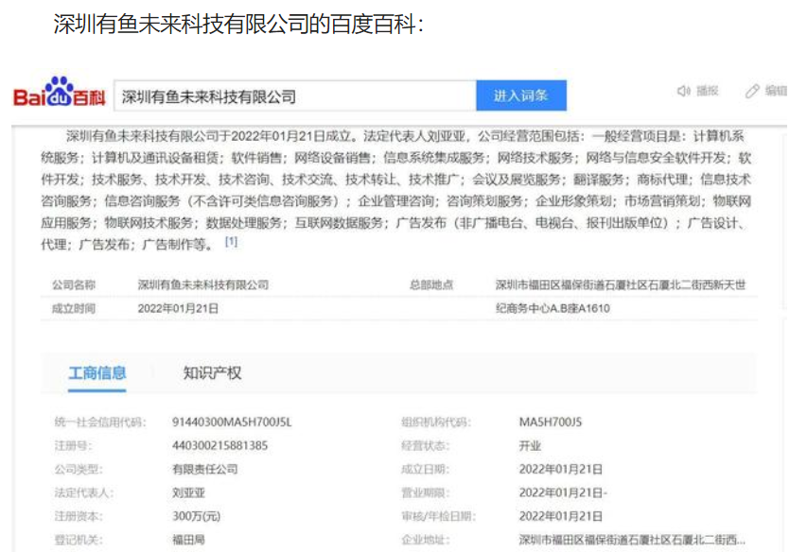This screenshot has width=790, height=552.
Task: Select registered capital 300万(元)
Action: (196, 516)
